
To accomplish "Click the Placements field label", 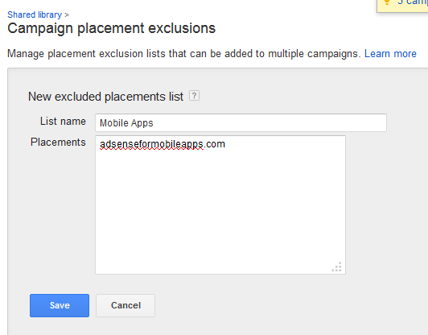I will coord(58,142).
